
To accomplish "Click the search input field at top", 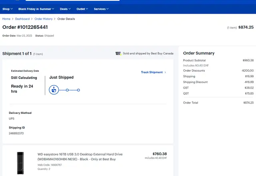I will point(72,0).
